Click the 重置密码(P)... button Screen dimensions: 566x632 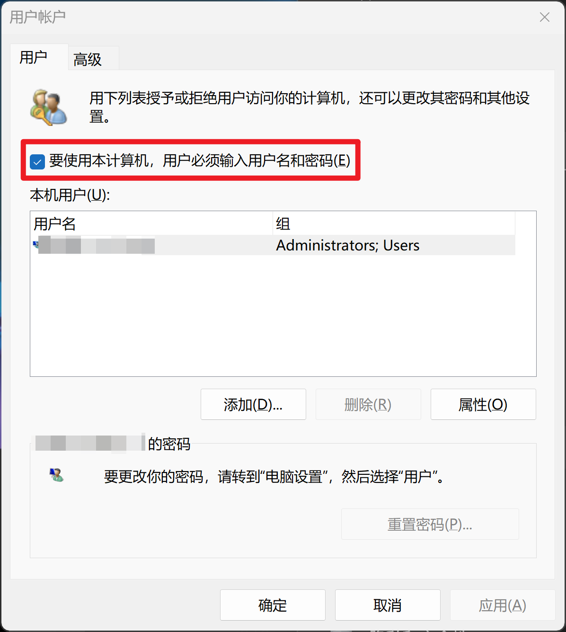pyautogui.click(x=430, y=524)
